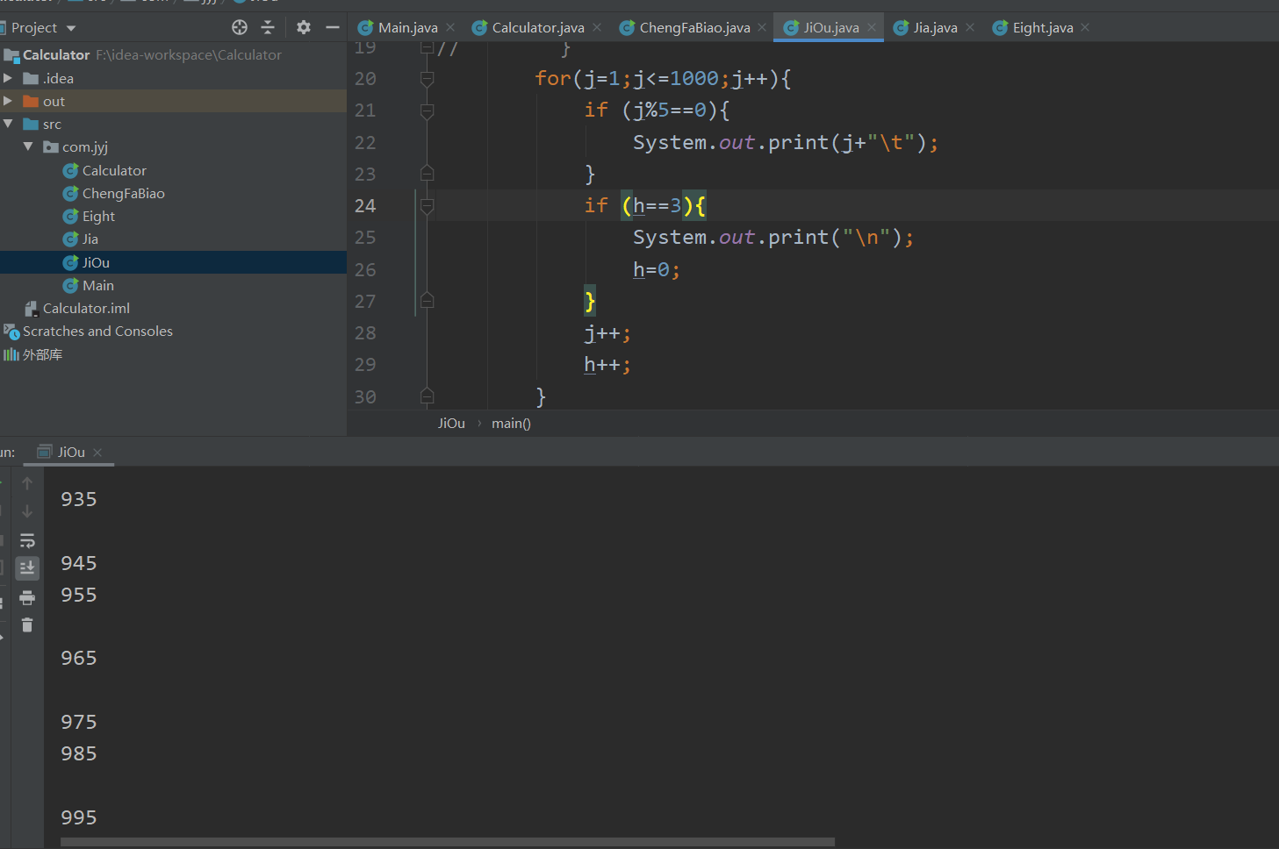Collapse the com.jyj package
Viewport: 1279px width, 849px height.
coord(28,146)
